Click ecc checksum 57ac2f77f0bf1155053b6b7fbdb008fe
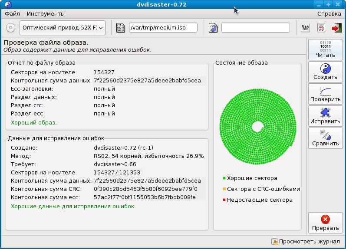The height and width of the screenshot is (249, 346). (145, 197)
